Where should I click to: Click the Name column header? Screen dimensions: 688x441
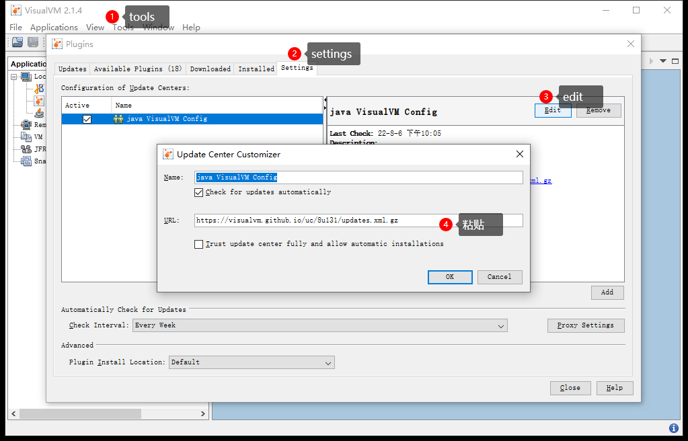point(217,106)
